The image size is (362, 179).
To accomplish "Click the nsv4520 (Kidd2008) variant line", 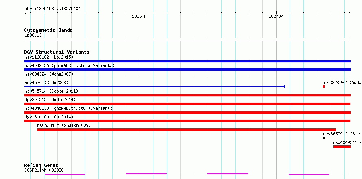I will tap(154, 87).
